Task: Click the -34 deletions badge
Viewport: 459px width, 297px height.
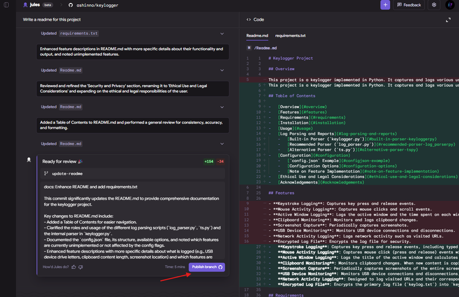Action: [x=221, y=162]
